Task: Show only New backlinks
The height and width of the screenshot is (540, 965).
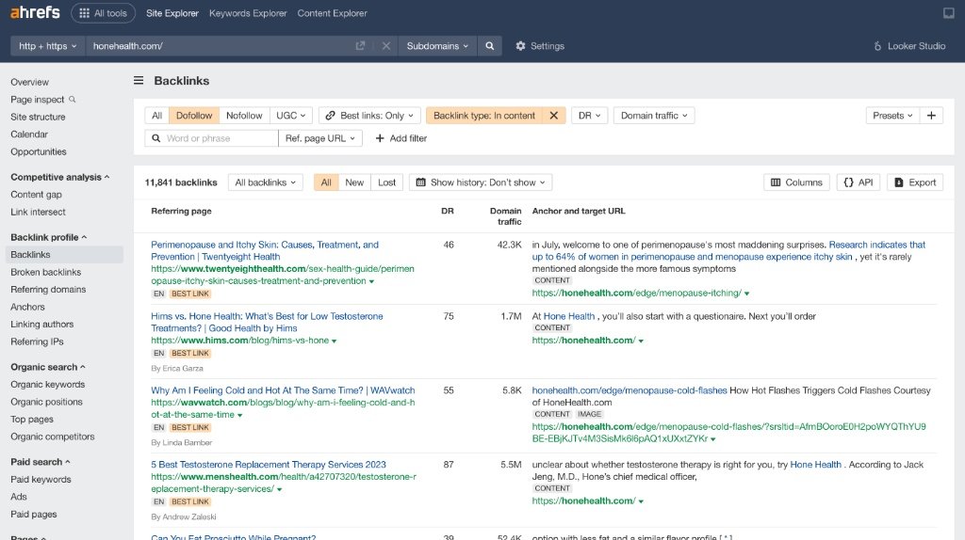Action: pyautogui.click(x=354, y=183)
